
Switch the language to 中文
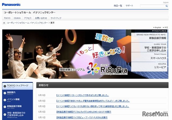[x=166, y=28]
